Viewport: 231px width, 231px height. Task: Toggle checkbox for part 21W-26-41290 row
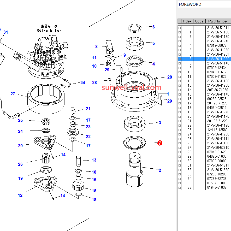pos(180,59)
